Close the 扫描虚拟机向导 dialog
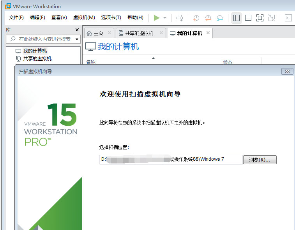 [x=287, y=71]
